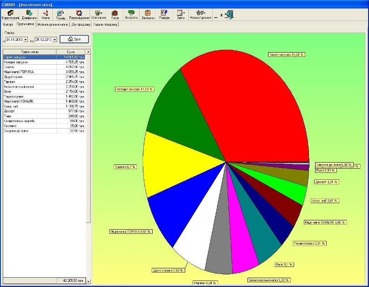369x287 pixels.
Task: Open the Переміщення (transfer) toolbar icon
Action: 79,14
